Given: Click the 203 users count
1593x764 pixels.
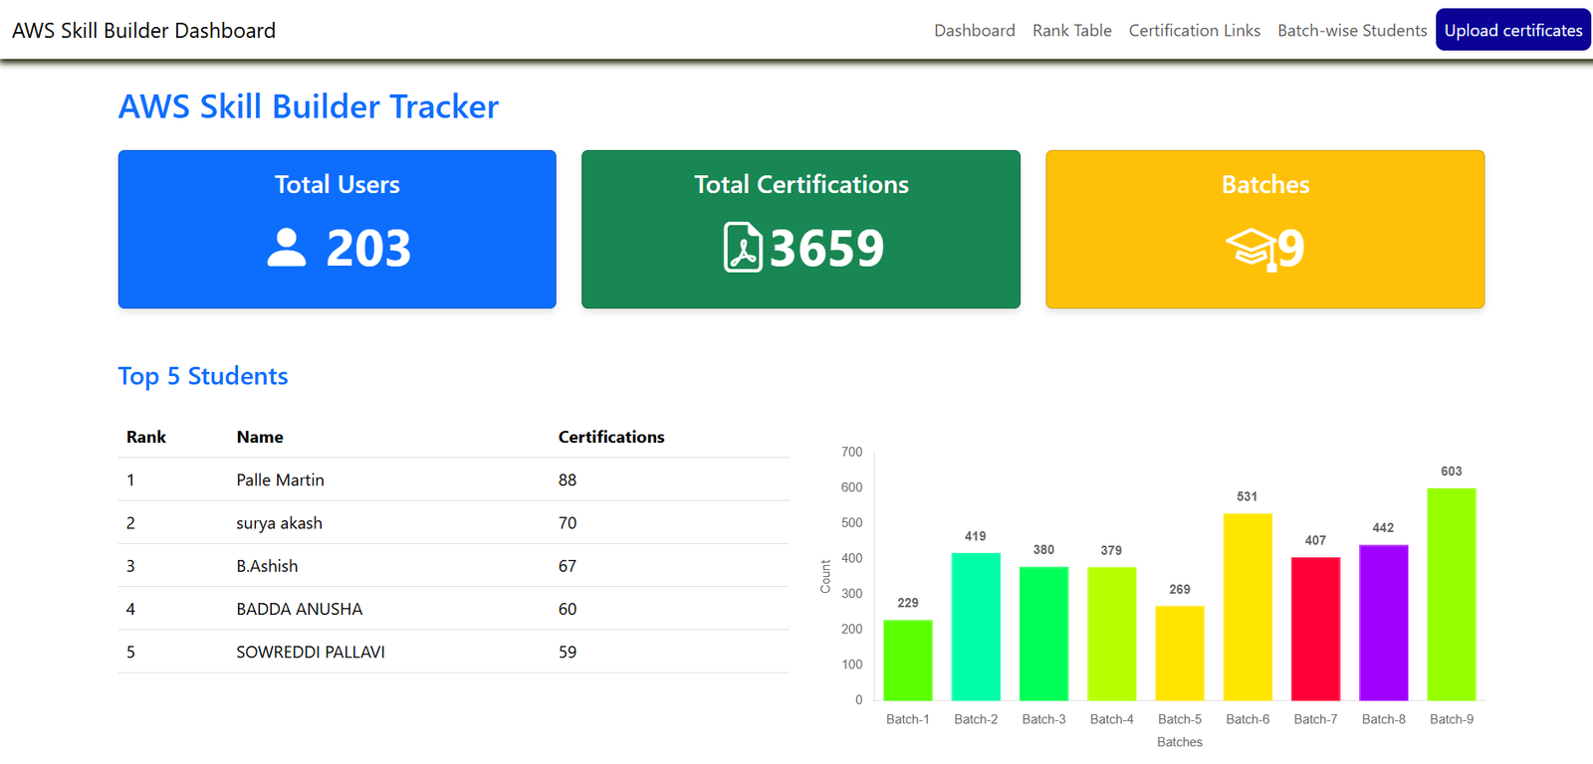Looking at the screenshot, I should point(368,248).
